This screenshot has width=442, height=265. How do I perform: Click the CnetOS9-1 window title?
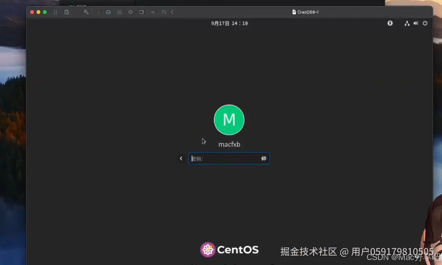(x=305, y=12)
